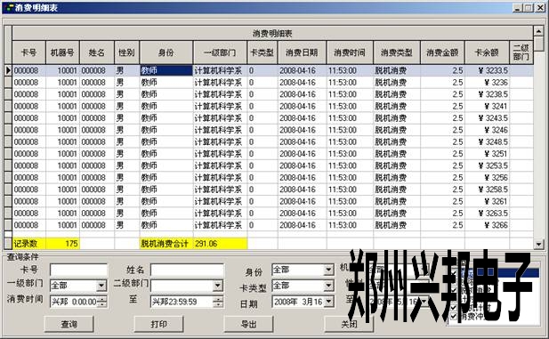Click the 消费时间 start time spinner arrows
This screenshot has height=339, width=549.
101,302
